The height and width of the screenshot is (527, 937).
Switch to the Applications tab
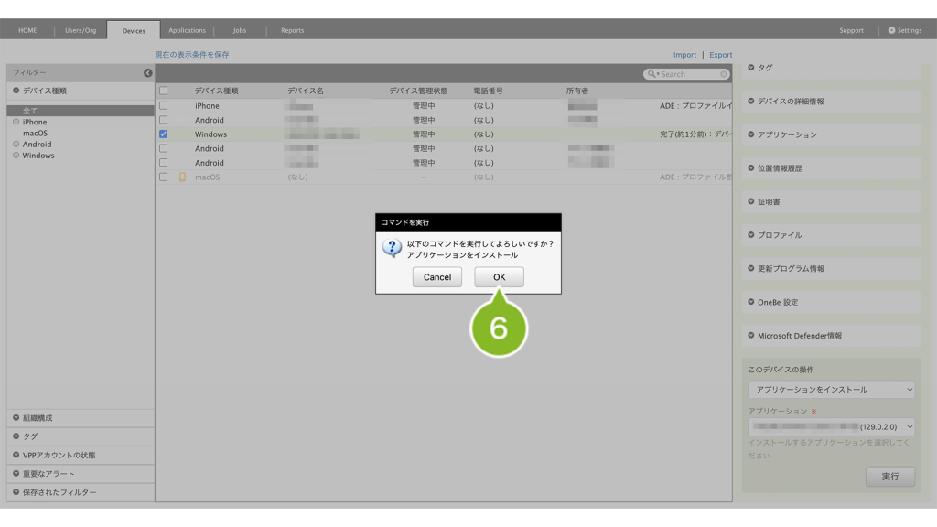tap(187, 30)
